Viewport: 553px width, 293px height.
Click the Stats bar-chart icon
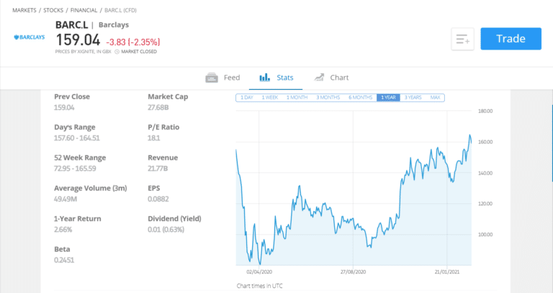[264, 78]
